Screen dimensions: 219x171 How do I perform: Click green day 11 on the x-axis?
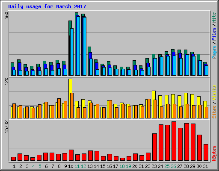pos(77,166)
